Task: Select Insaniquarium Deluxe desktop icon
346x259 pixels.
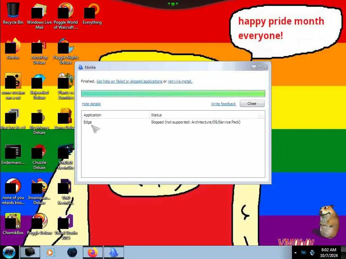Action: pos(39,191)
